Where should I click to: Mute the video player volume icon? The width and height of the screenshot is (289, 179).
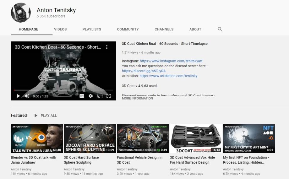pyautogui.click(x=27, y=96)
